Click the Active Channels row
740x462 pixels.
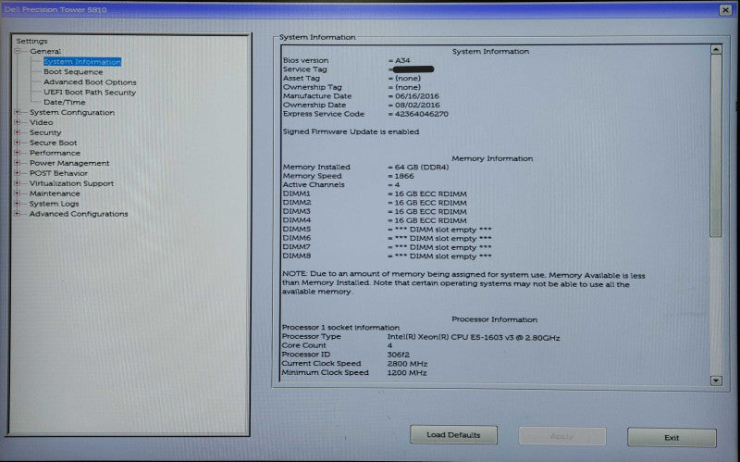341,185
